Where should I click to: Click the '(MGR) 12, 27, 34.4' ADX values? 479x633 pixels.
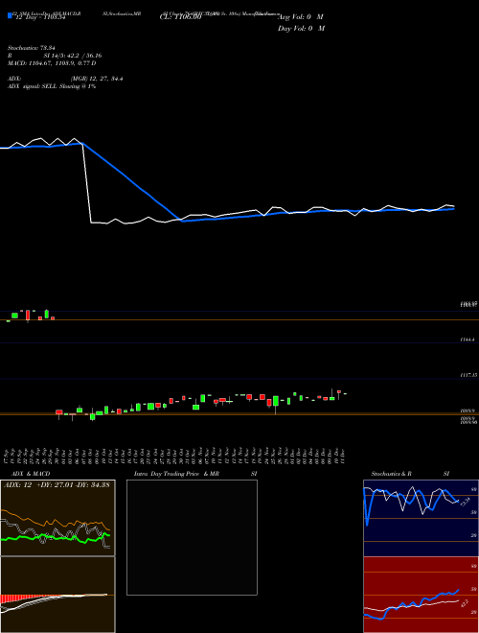click(x=97, y=79)
